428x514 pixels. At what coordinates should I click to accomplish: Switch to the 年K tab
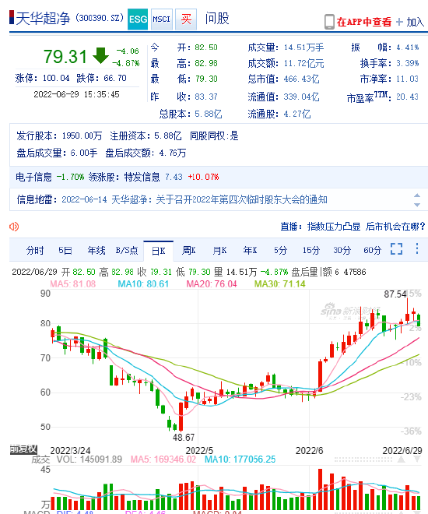click(250, 251)
